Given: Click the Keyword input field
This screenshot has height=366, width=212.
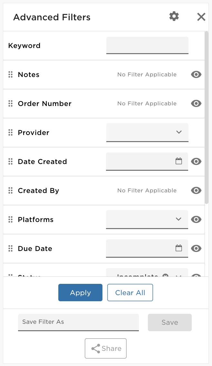Looking at the screenshot, I should tap(147, 45).
